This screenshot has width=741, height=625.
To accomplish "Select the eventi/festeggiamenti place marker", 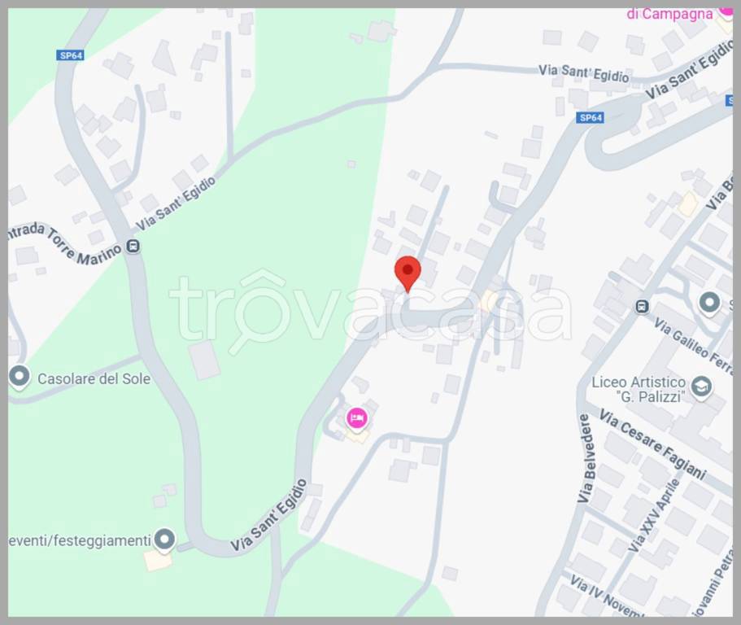I will (x=164, y=540).
